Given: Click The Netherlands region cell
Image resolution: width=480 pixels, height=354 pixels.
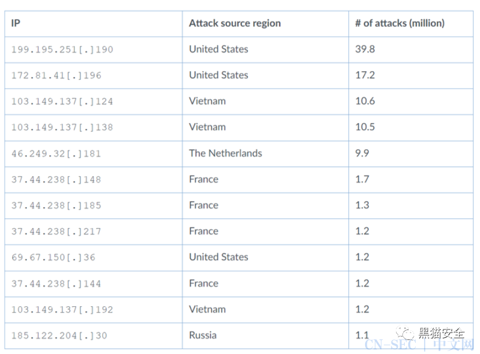Looking at the screenshot, I should click(225, 153).
